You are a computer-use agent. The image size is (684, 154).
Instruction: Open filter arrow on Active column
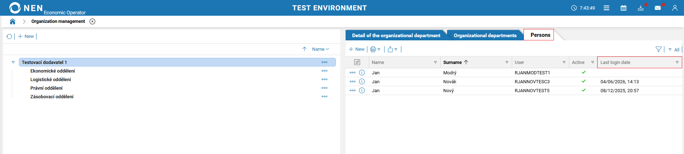click(593, 62)
